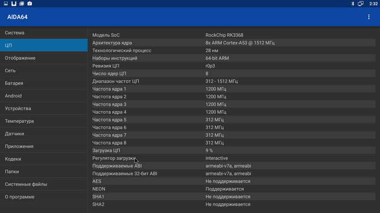Select the Поддерживаемые ABI row

tap(234, 166)
